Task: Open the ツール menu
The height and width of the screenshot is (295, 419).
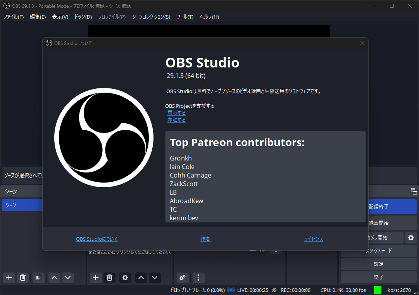Action: [x=185, y=17]
